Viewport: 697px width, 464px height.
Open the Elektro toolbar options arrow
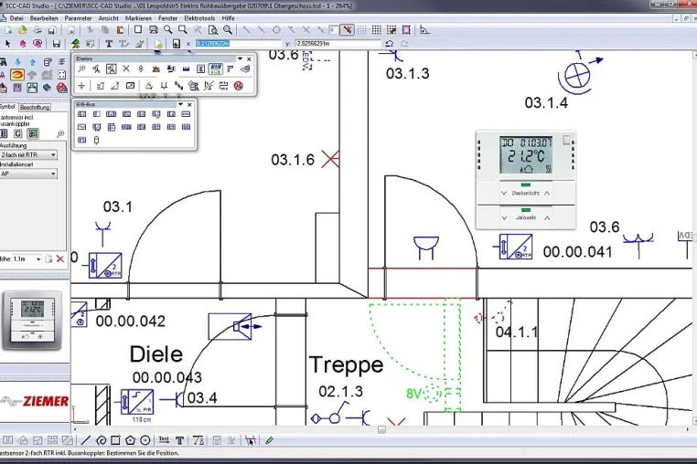click(240, 58)
